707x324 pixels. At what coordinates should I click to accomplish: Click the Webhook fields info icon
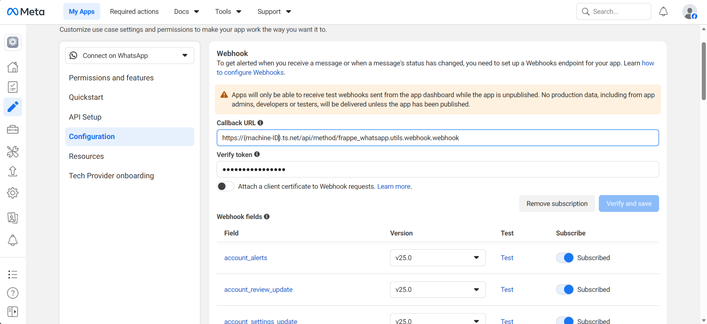[x=267, y=216]
